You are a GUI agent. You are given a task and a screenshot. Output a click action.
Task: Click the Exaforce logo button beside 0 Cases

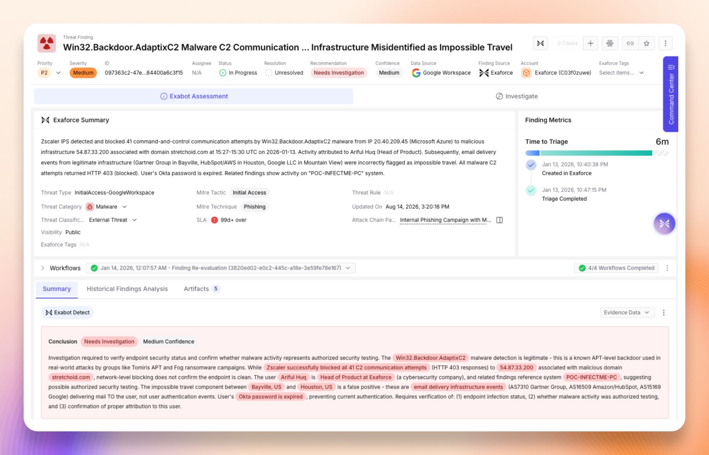(x=540, y=43)
